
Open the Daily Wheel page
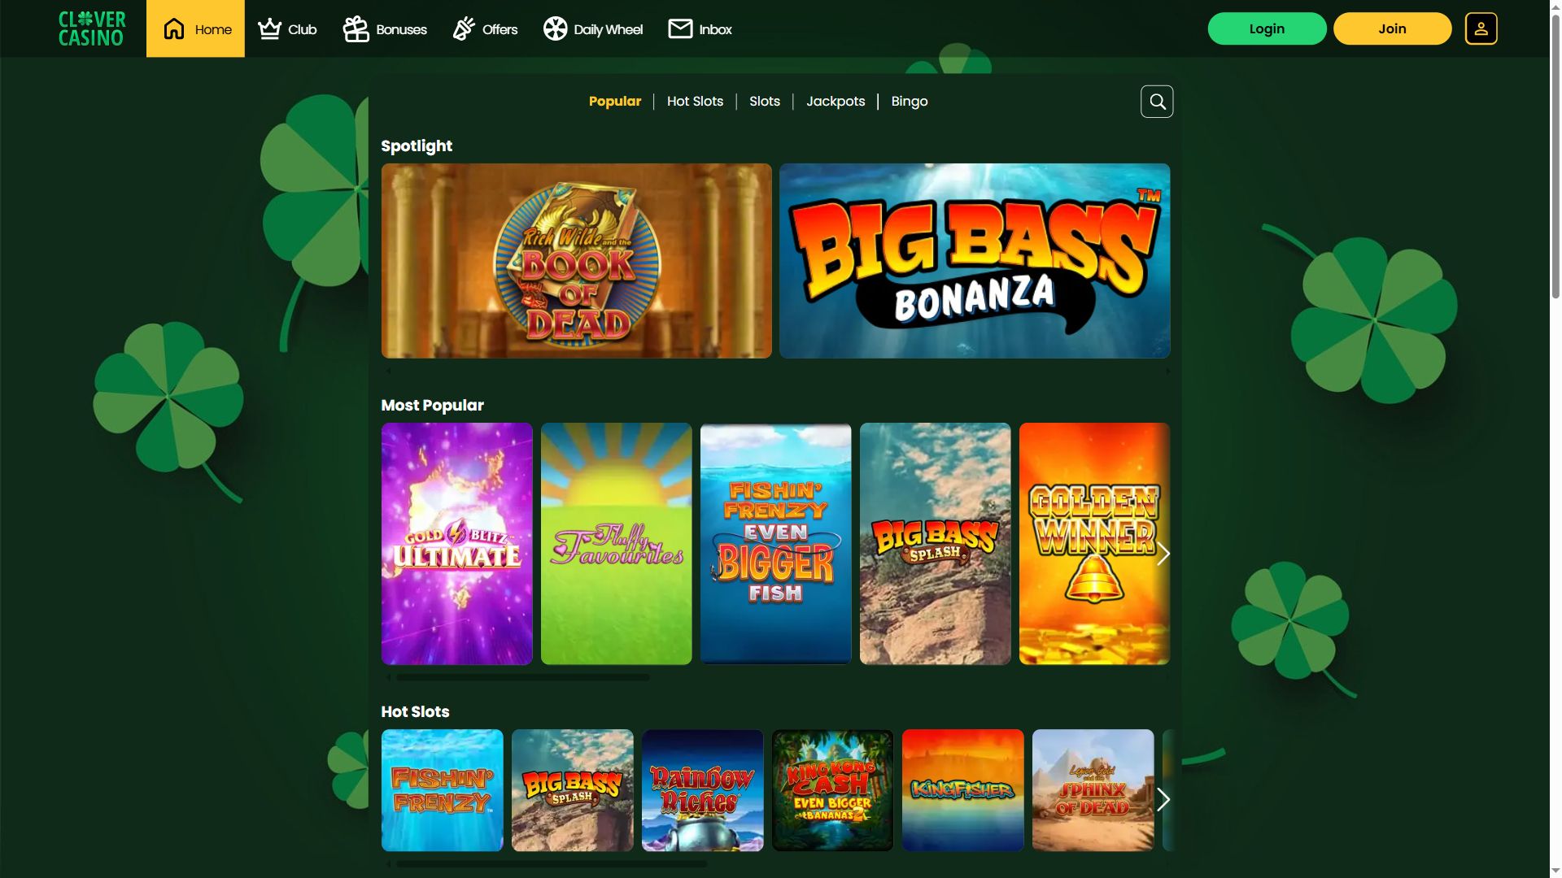(593, 29)
